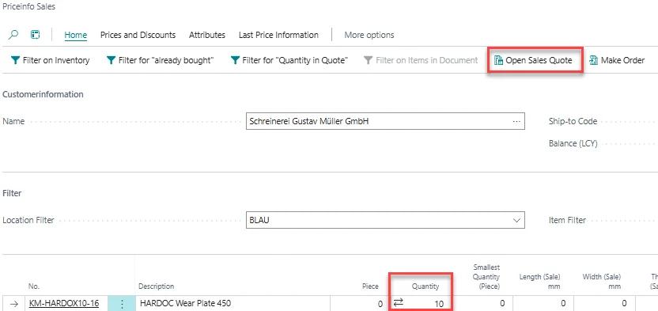Switch to Prices and Discounts tab
This screenshot has width=658, height=311.
pos(138,36)
